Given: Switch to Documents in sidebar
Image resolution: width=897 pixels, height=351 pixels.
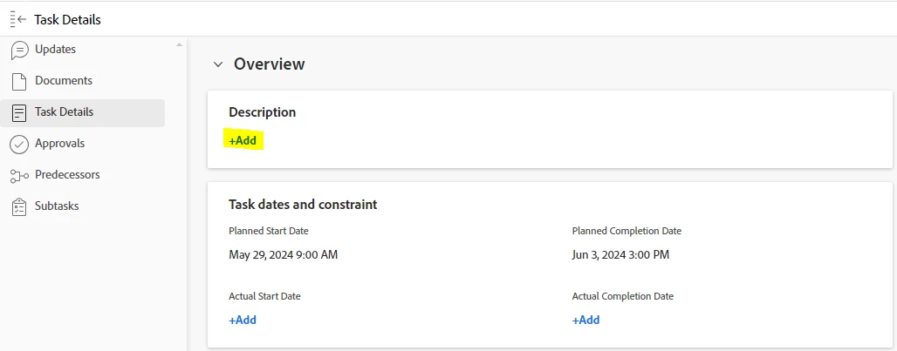Looking at the screenshot, I should 63,81.
